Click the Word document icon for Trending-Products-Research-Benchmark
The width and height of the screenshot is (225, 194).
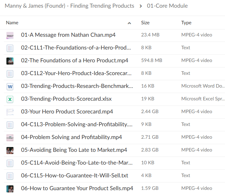point(10,86)
